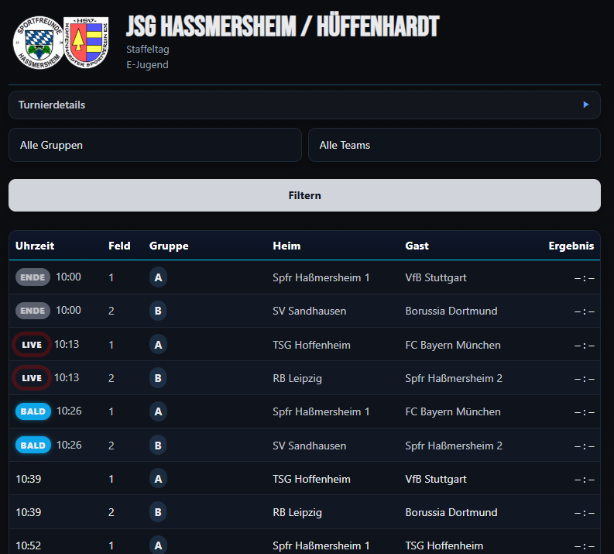Click TSG Hoffenheim guest in the 10:52 row
This screenshot has height=554, width=614.
pos(444,545)
